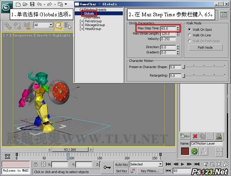Click the Redo arrow icon
231x176 pixels.
(x=50, y=4)
